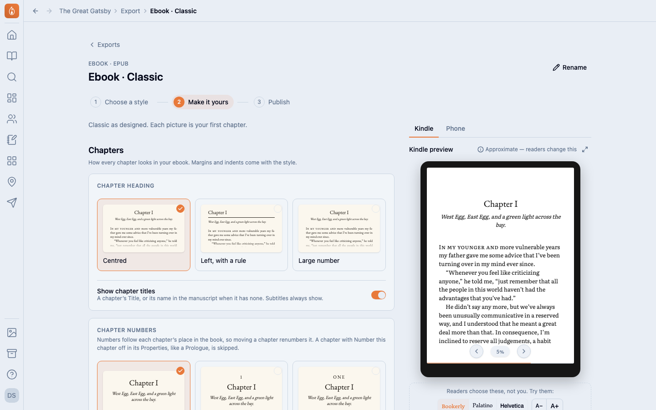This screenshot has height=410, width=656.
Task: Open the location pin sidebar icon
Action: [12, 182]
